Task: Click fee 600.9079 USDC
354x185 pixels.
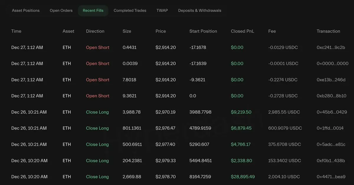Action: [x=285, y=128]
